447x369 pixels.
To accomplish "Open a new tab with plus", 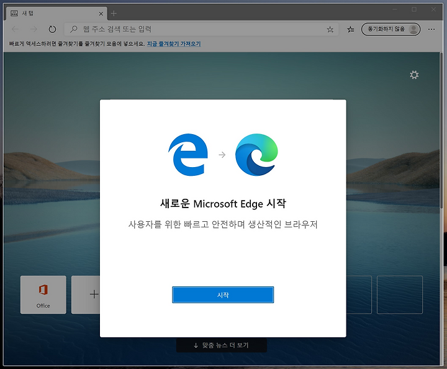I will pyautogui.click(x=114, y=14).
